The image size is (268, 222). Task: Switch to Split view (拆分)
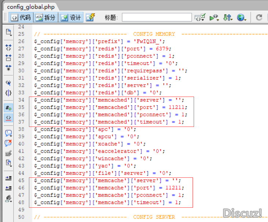[x=45, y=18]
